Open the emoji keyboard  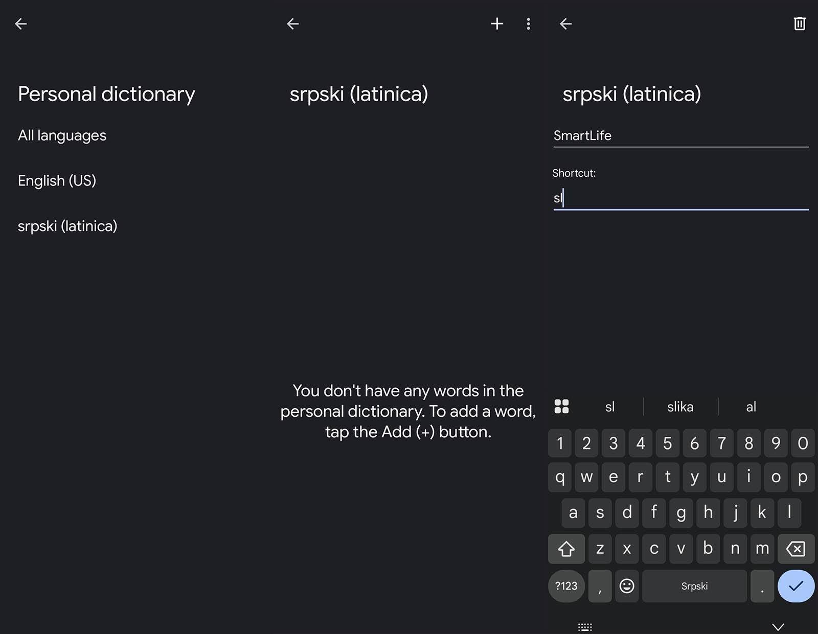coord(627,586)
